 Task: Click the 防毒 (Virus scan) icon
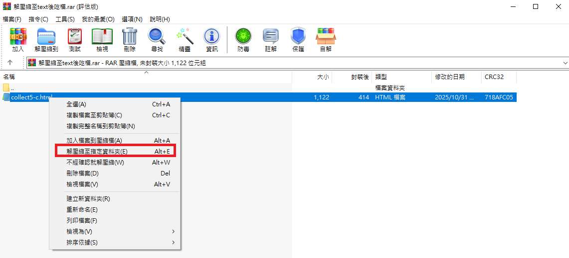(x=243, y=40)
